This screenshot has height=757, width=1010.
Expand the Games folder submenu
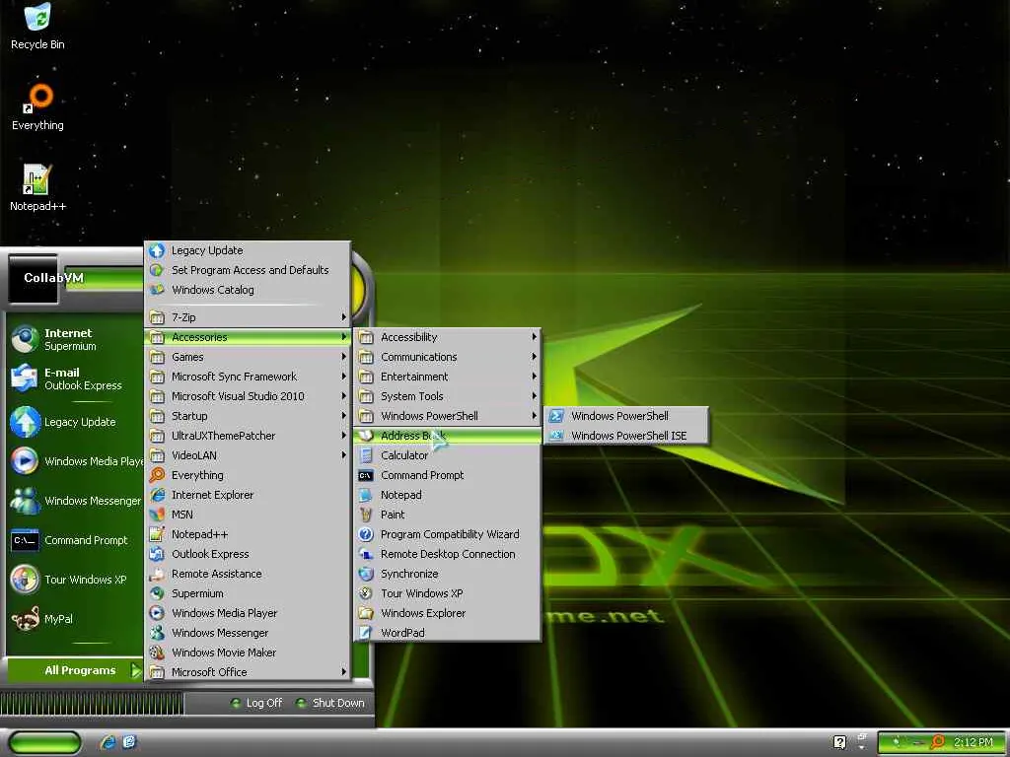248,357
